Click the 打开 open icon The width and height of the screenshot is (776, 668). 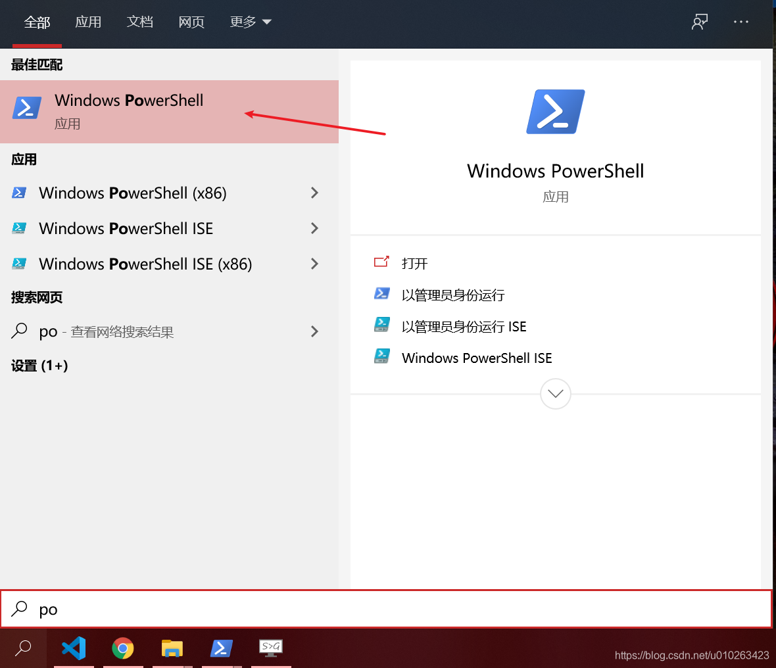[381, 262]
